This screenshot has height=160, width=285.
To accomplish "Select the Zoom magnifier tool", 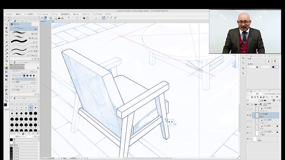I will [x=7, y=24].
